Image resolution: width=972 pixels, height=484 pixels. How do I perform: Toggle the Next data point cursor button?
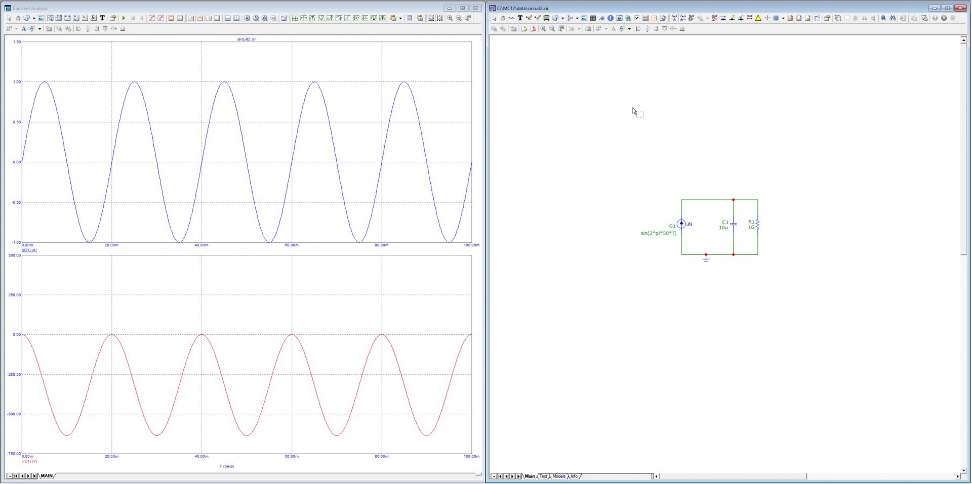point(295,18)
